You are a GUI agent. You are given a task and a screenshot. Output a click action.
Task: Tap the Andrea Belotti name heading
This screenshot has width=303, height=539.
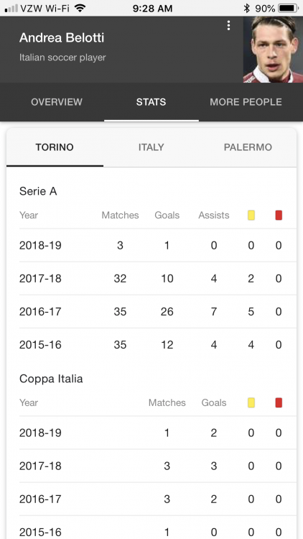[62, 38]
